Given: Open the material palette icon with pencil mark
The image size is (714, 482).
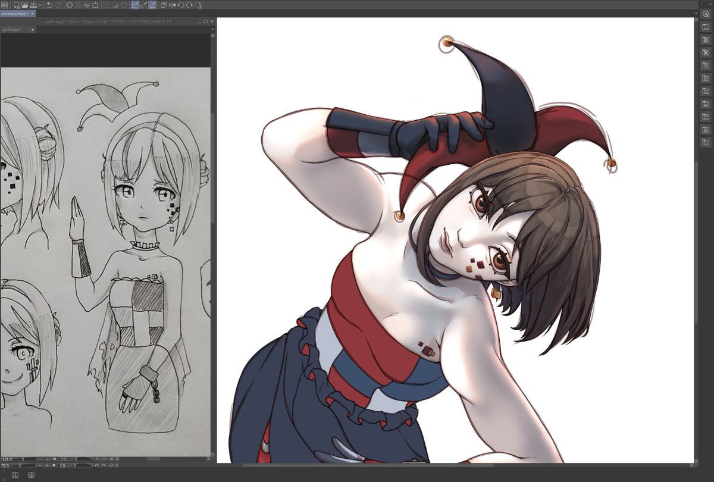Looking at the screenshot, I should 706,117.
